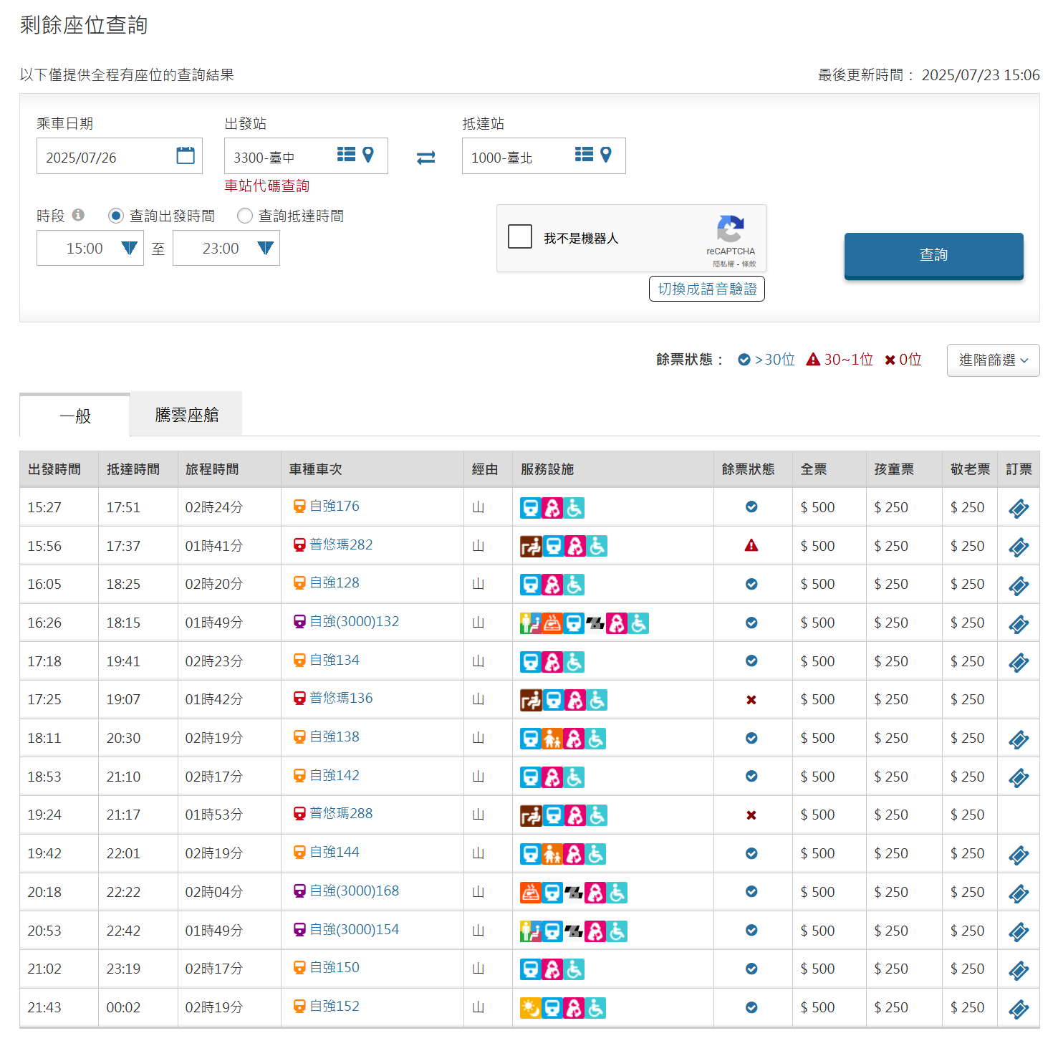Open train 自強176 details link
This screenshot has height=1051, width=1058.
tap(335, 506)
